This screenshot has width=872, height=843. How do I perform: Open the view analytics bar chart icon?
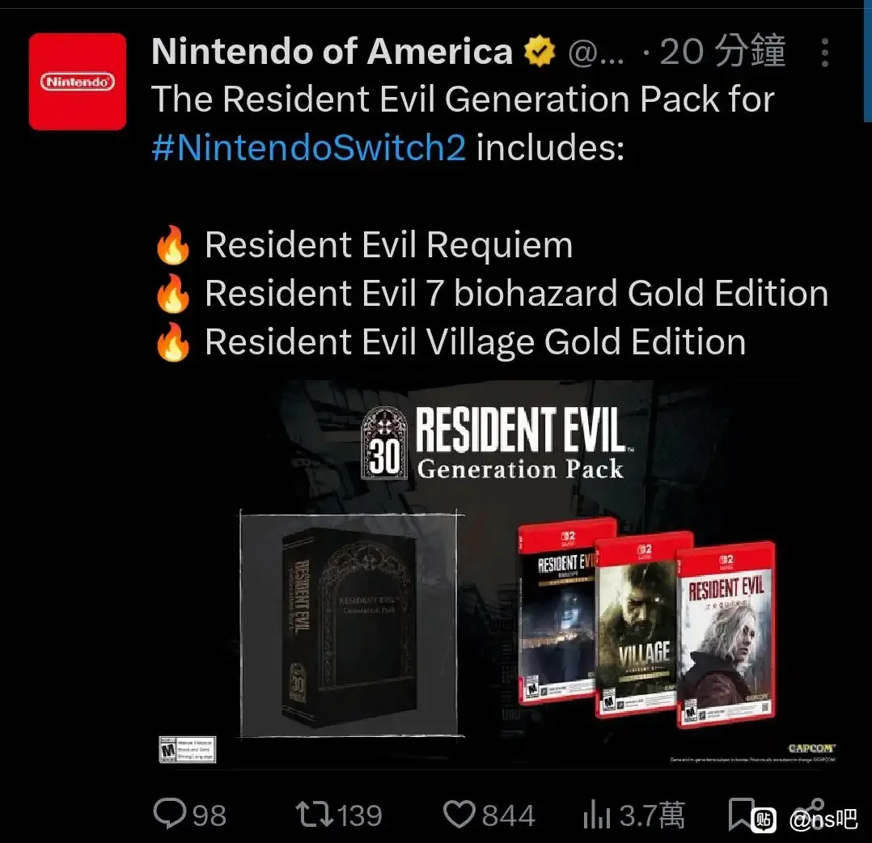[x=596, y=814]
